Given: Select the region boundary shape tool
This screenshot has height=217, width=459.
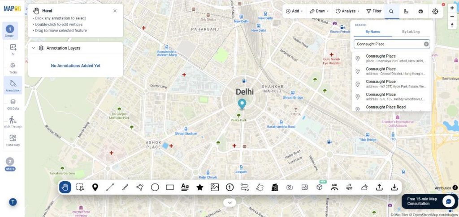Looking at the screenshot, I should 260,187.
